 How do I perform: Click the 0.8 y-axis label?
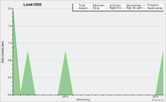click(9, 60)
